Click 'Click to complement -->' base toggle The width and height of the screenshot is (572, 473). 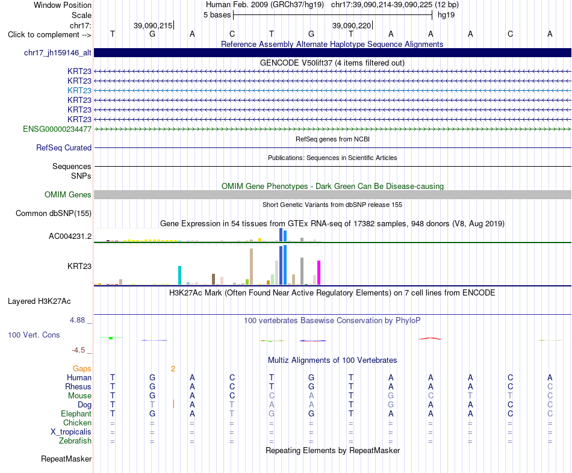point(49,35)
